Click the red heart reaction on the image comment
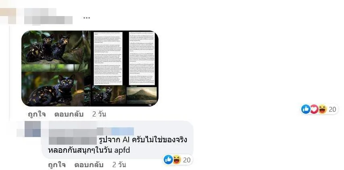 [314, 109]
